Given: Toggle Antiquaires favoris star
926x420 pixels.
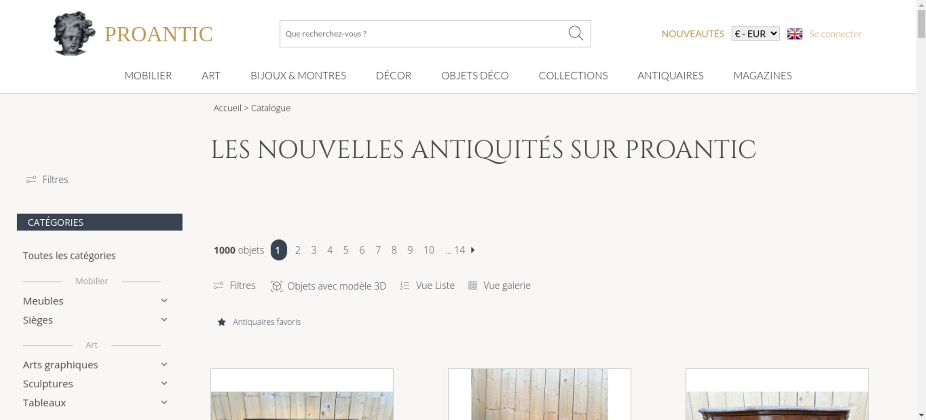Looking at the screenshot, I should [222, 322].
